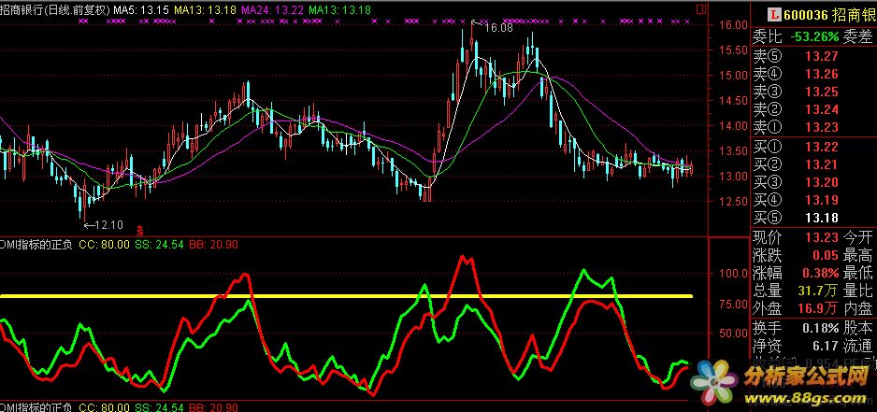Click the green MA13: 13.18 label
This screenshot has width=877, height=412.
point(339,9)
